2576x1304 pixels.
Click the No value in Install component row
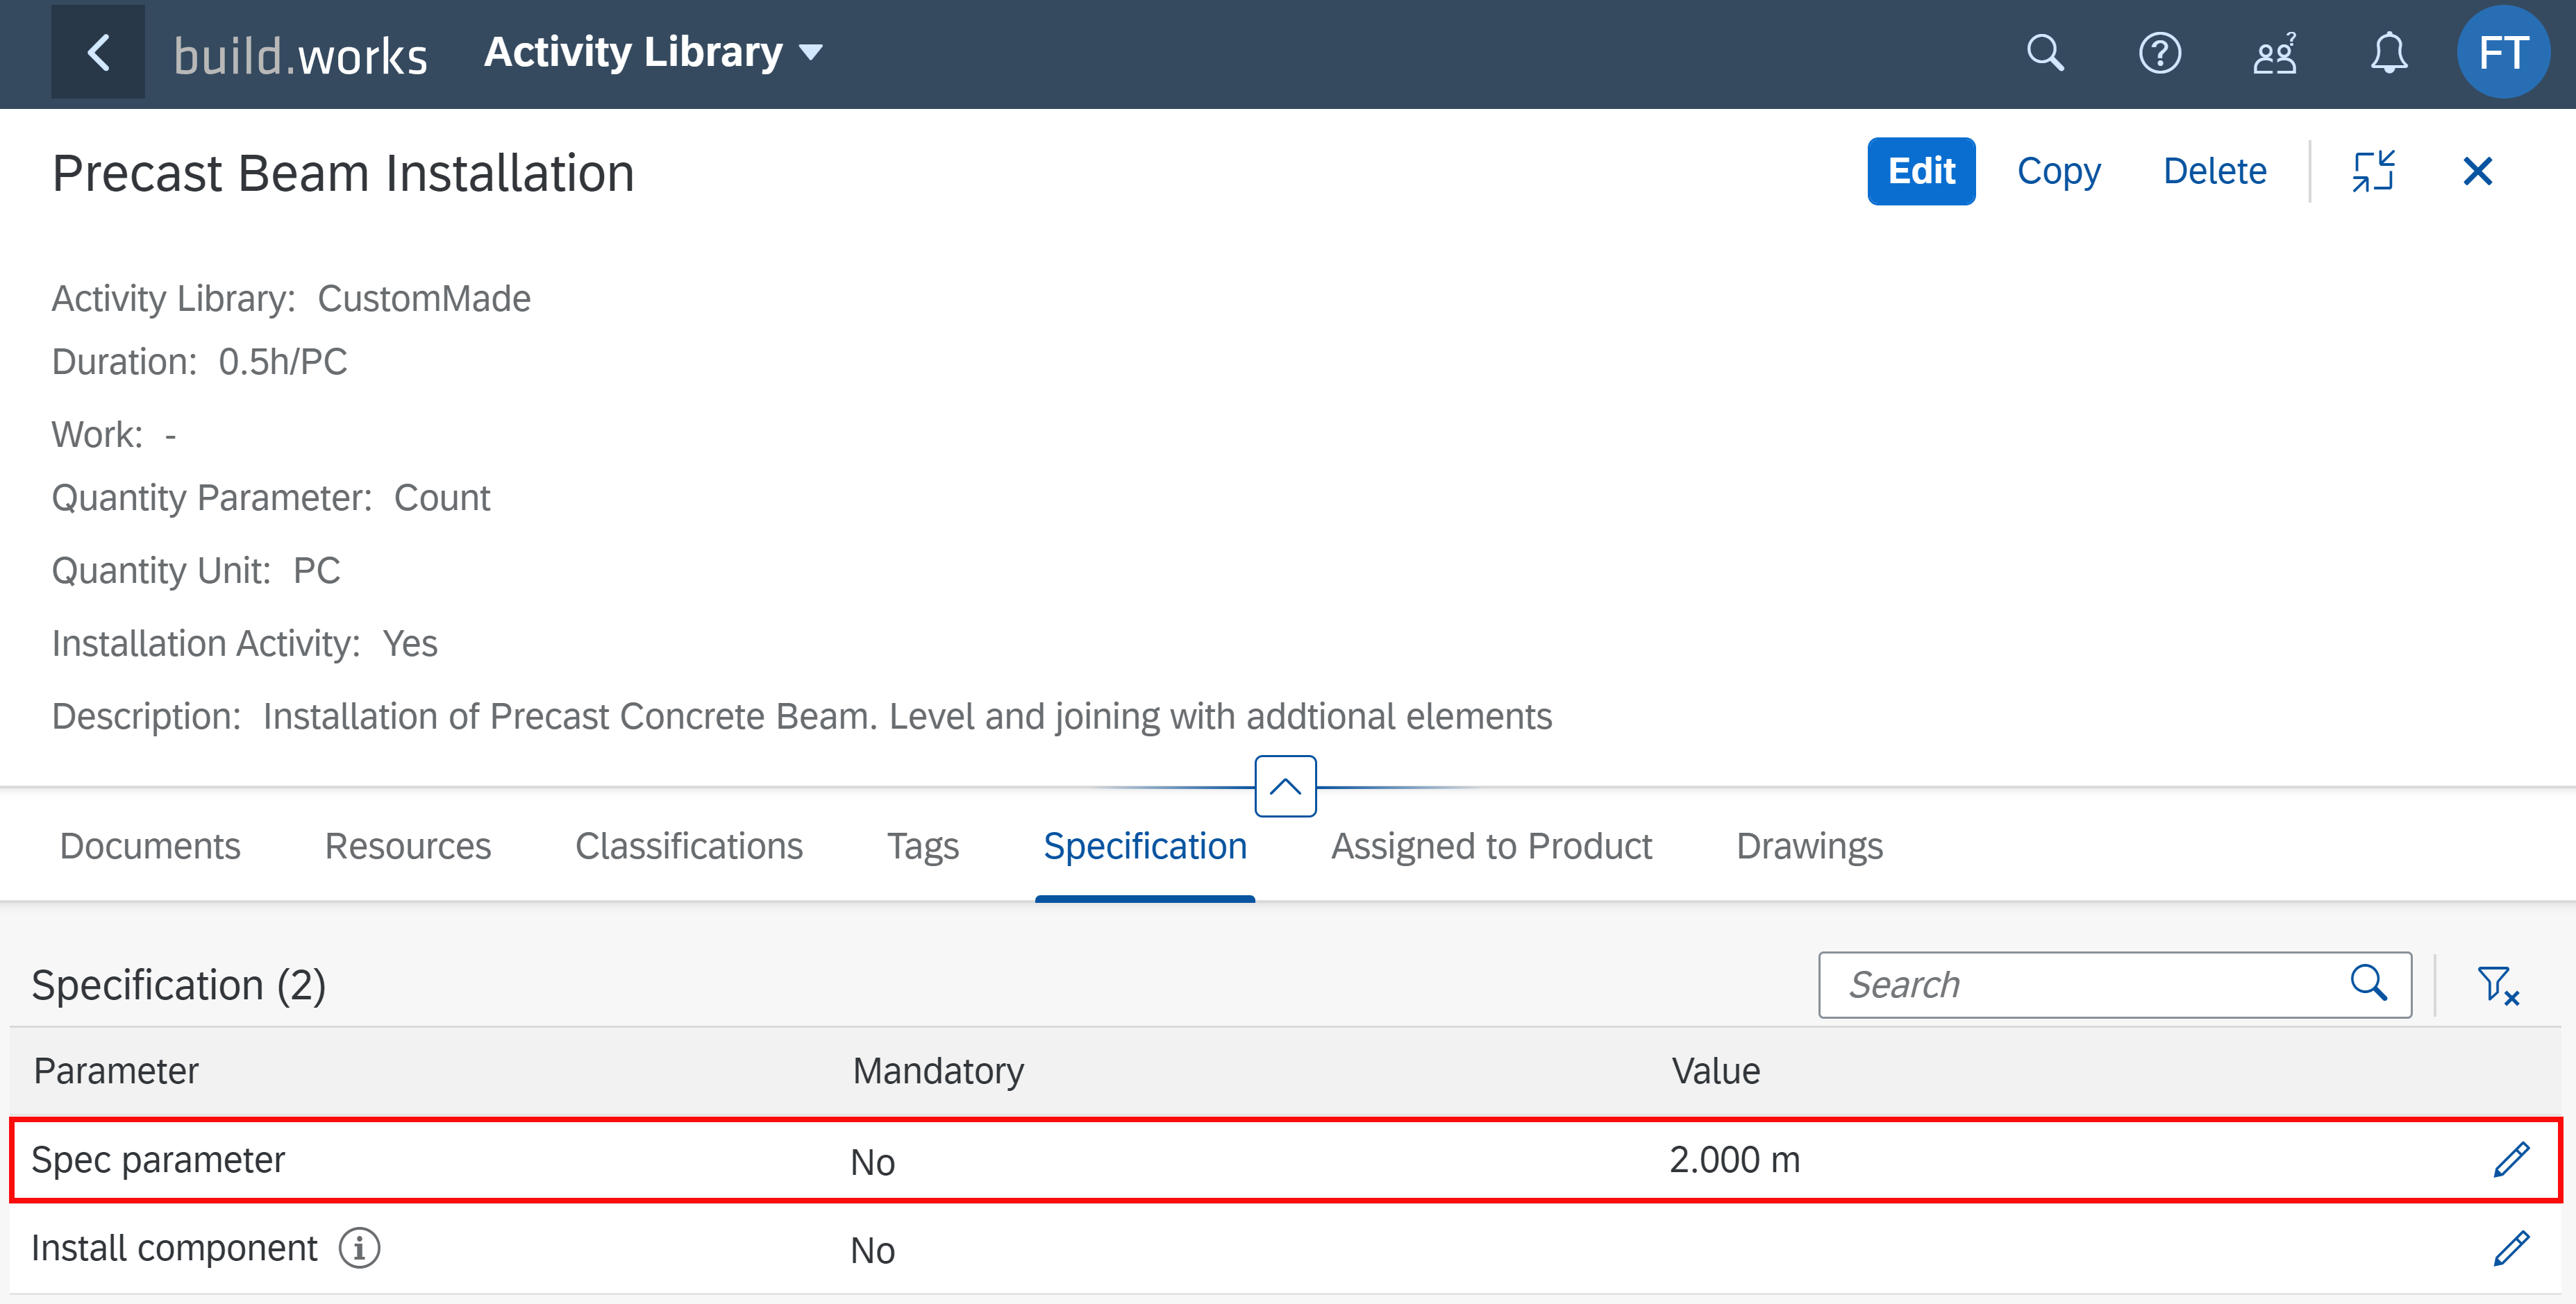tap(872, 1251)
